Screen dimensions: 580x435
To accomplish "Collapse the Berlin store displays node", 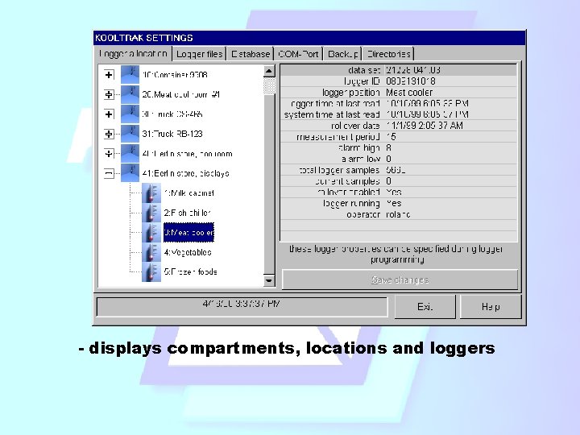I will (x=109, y=173).
